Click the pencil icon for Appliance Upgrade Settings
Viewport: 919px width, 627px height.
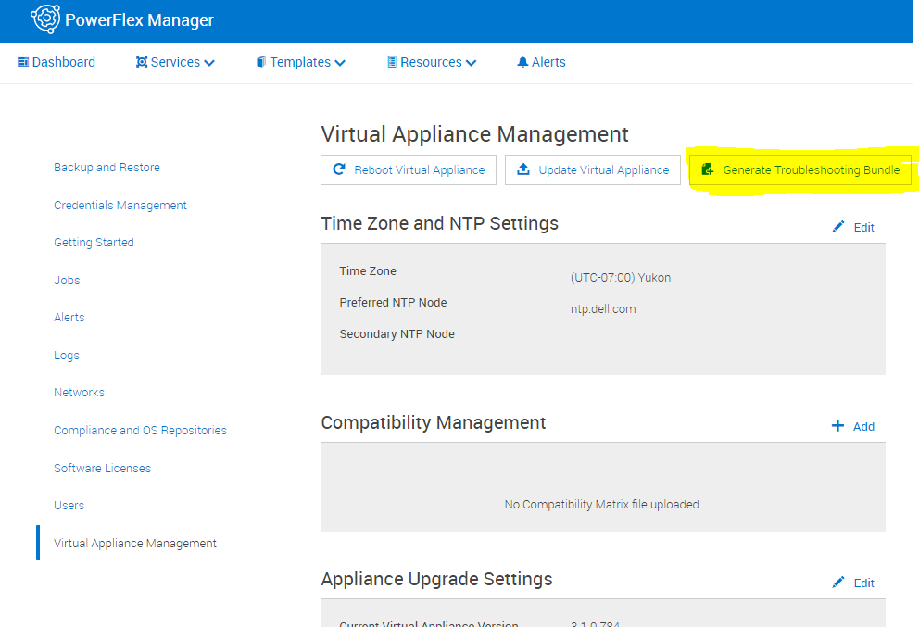point(837,583)
